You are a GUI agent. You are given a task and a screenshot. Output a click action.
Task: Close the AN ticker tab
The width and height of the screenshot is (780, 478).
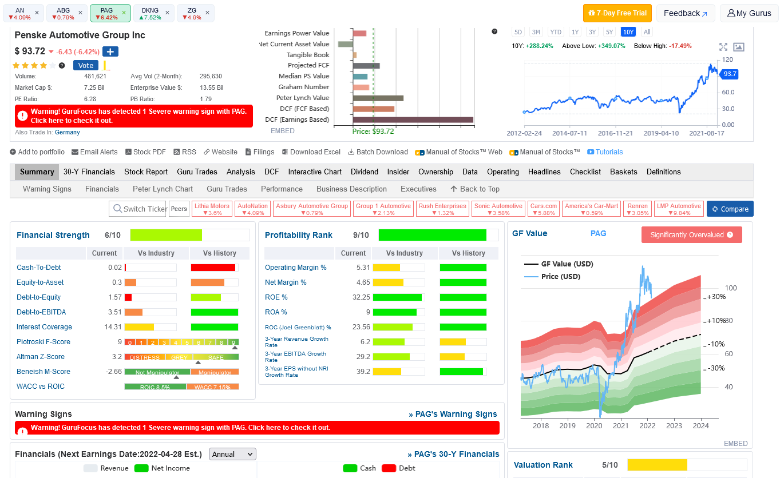click(37, 13)
